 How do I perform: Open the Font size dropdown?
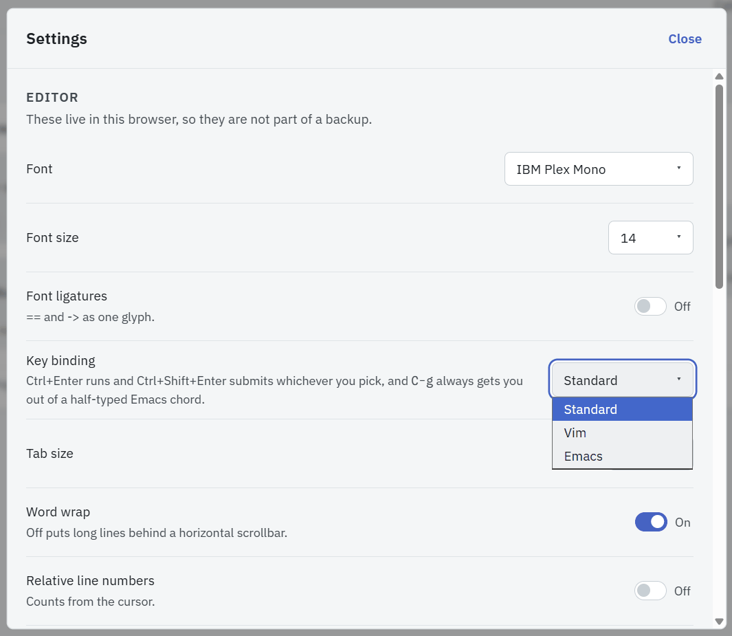tap(650, 238)
